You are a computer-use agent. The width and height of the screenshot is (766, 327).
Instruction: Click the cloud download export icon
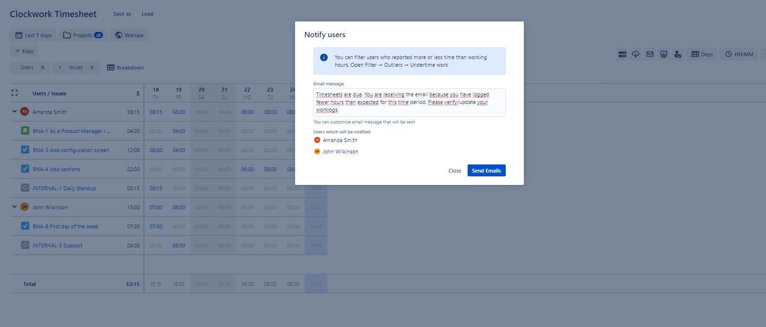636,54
